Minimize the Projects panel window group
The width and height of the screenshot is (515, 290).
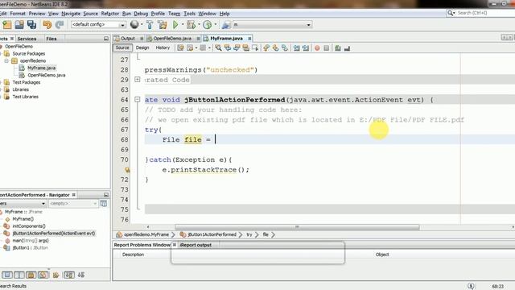[x=106, y=39]
